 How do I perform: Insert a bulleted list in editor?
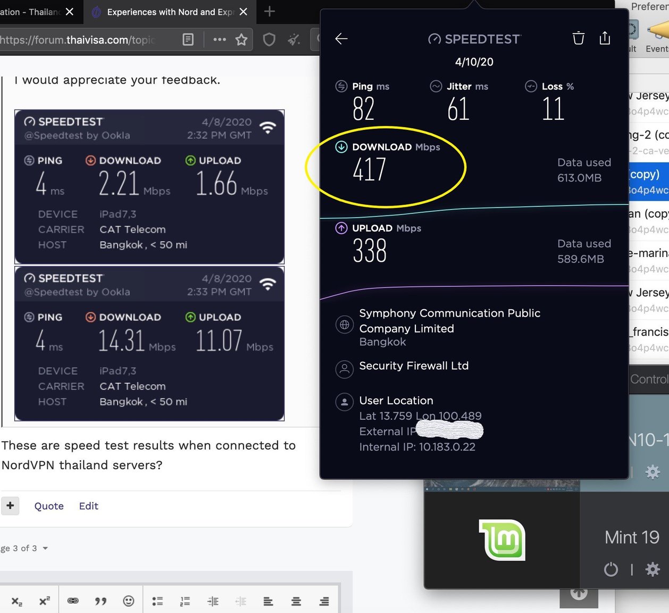(x=157, y=601)
